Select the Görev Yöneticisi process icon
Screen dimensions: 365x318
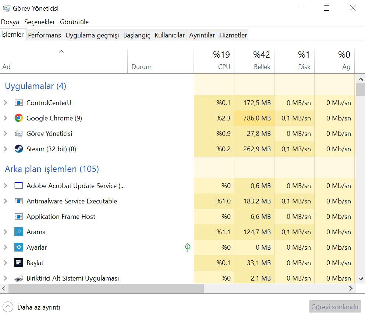(18, 134)
